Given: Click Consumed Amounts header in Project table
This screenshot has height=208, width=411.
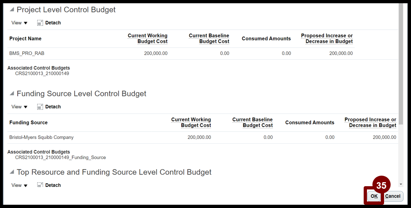Looking at the screenshot, I should [266, 39].
